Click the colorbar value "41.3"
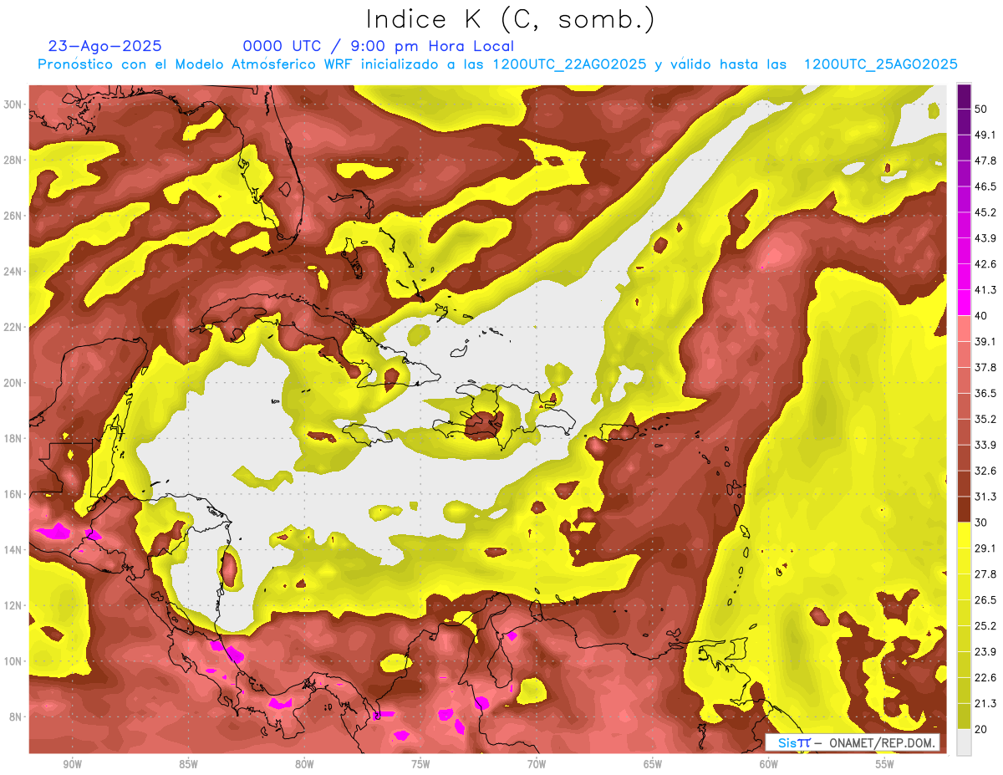Viewport: 1003px width, 775px height. click(985, 290)
